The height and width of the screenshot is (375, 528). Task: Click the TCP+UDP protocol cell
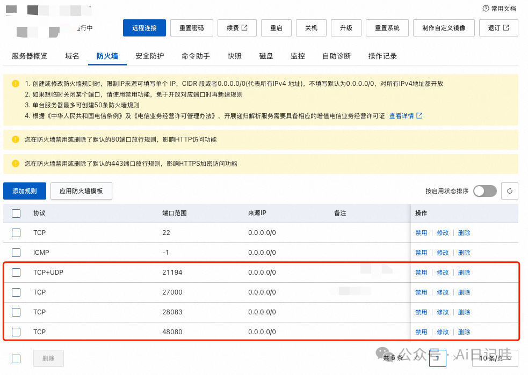point(48,273)
